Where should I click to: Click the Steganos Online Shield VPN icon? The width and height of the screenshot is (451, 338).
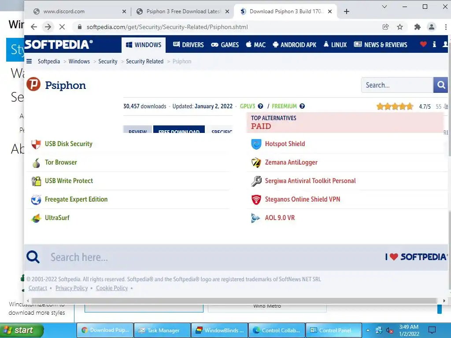pos(256,199)
